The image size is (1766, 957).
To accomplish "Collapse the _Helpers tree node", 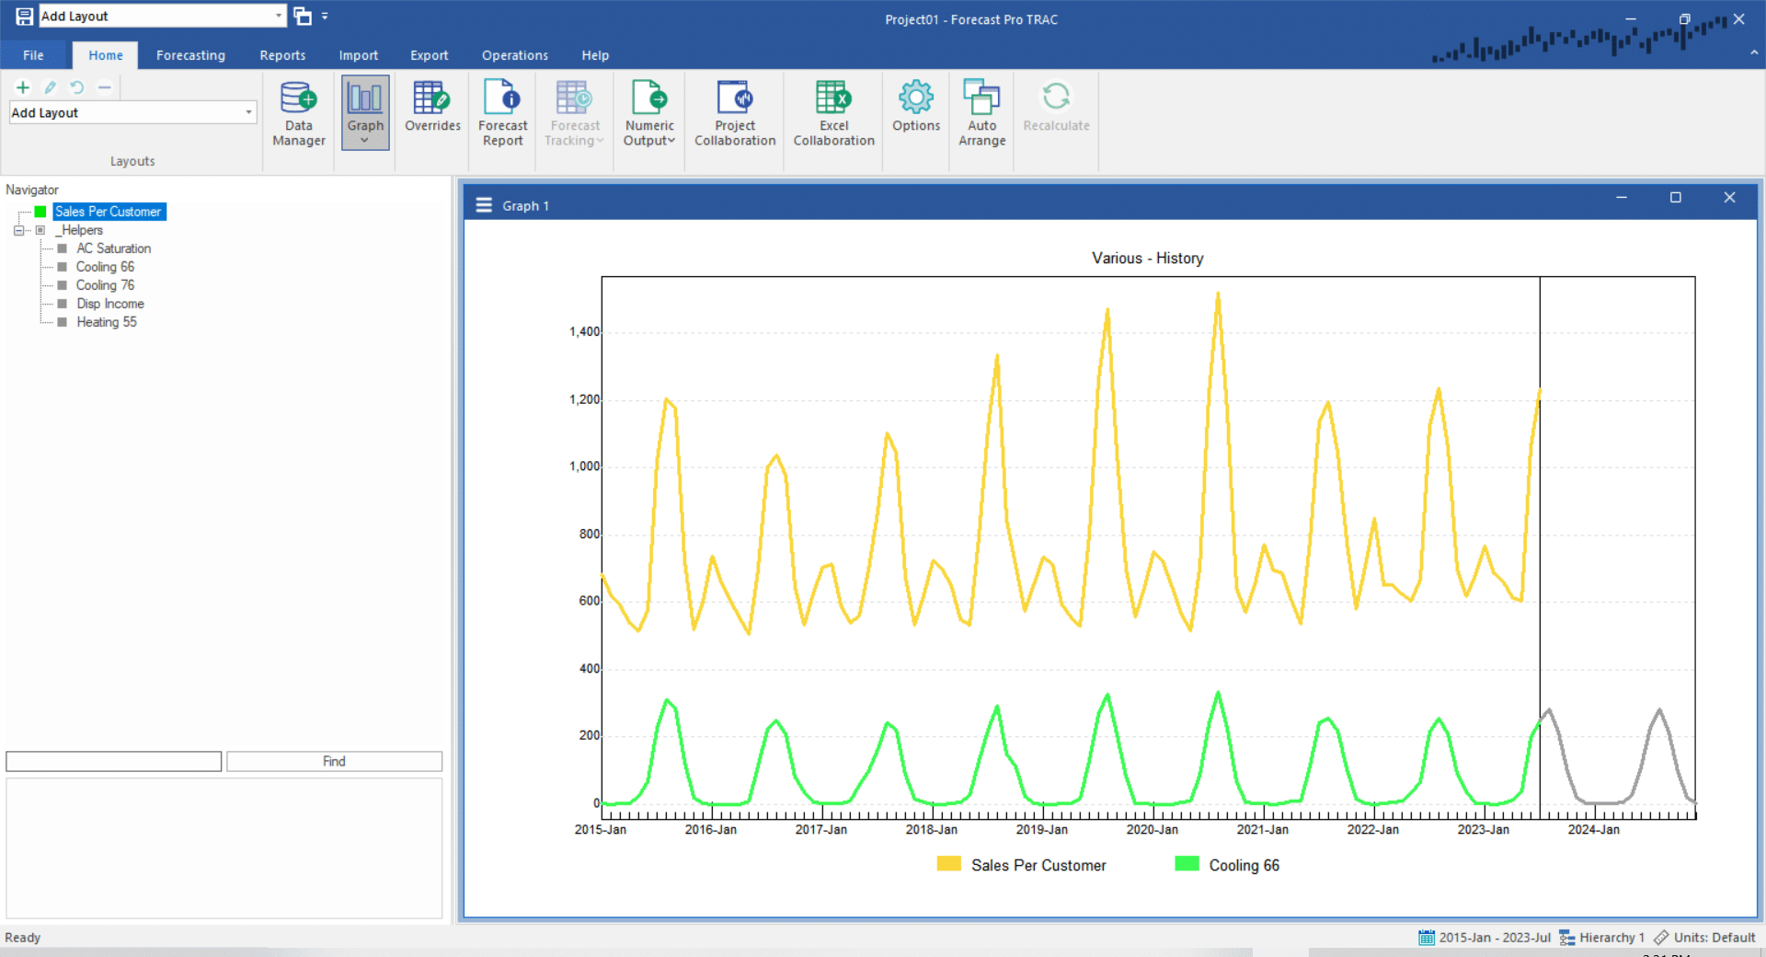I will pos(18,230).
